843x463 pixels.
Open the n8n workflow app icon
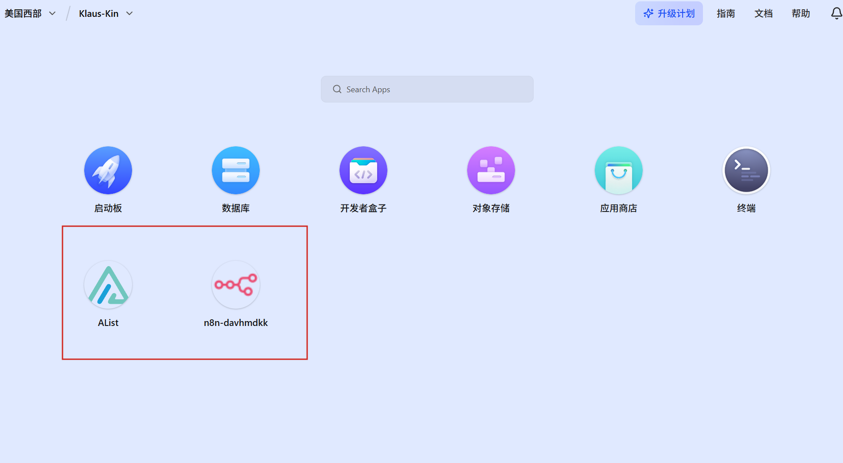(236, 285)
